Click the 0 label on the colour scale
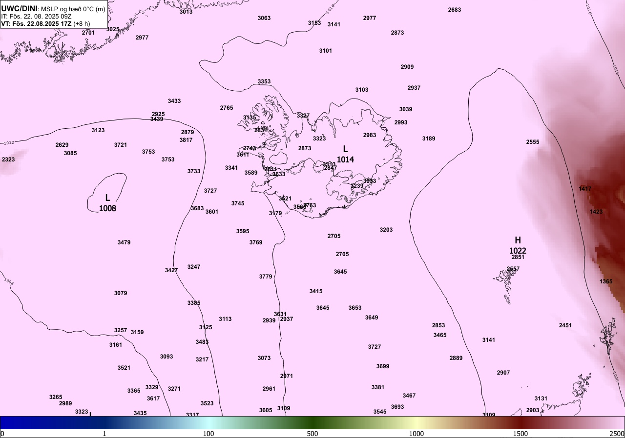Image resolution: width=625 pixels, height=438 pixels. click(x=2, y=434)
